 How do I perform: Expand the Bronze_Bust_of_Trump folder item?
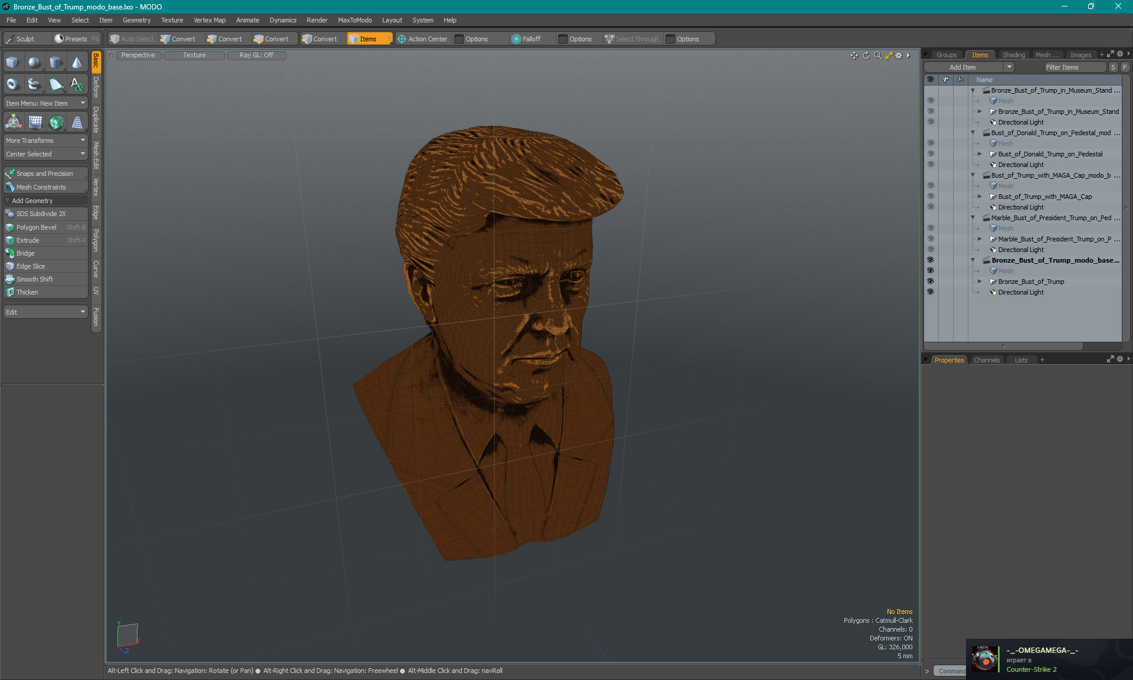pos(980,282)
